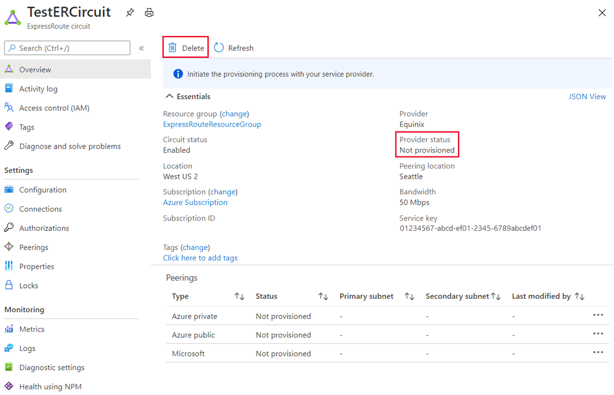Click the Locks padlock icon

[10, 285]
